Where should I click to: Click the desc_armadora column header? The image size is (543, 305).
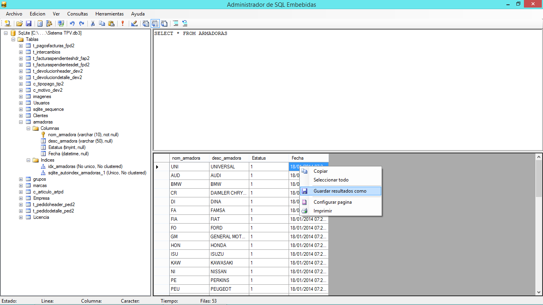[229, 158]
